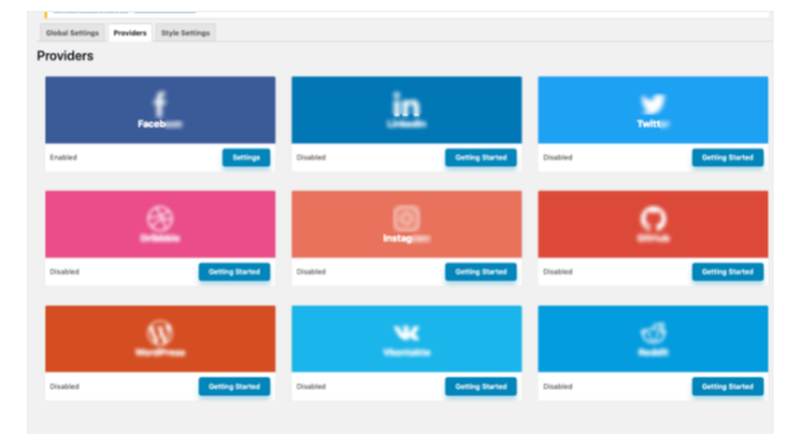Click the Disabled status under Instagram
792x434 pixels.
click(311, 272)
